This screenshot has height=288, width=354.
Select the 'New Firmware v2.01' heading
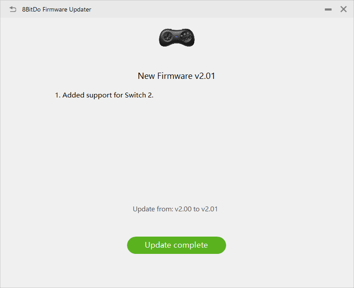(176, 76)
